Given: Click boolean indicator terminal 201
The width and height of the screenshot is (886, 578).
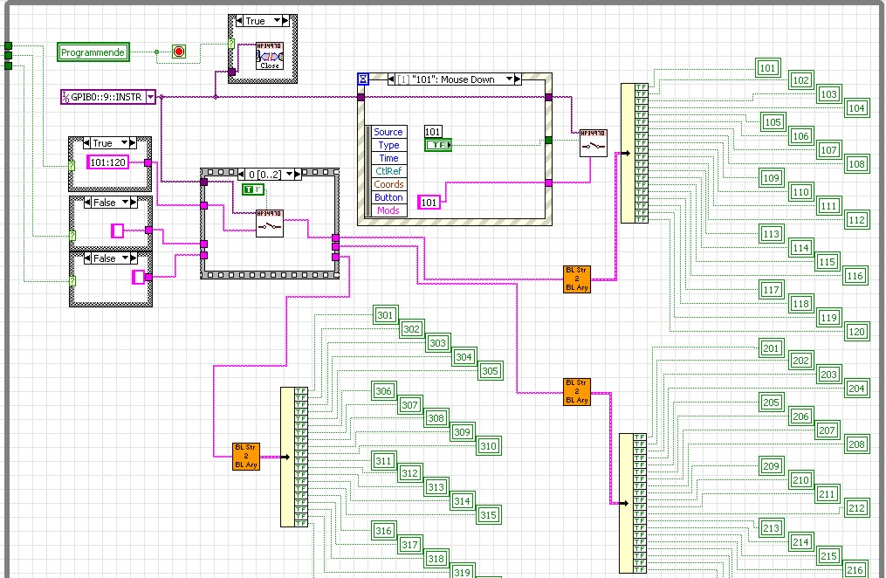Looking at the screenshot, I should (772, 348).
